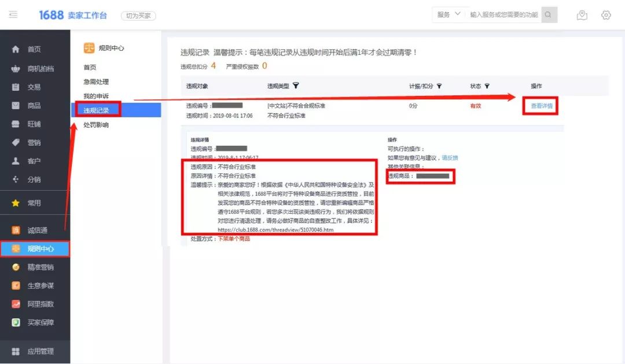625x364 pixels.
Task: Click the 违规总扣分 value 4
Action: [213, 66]
